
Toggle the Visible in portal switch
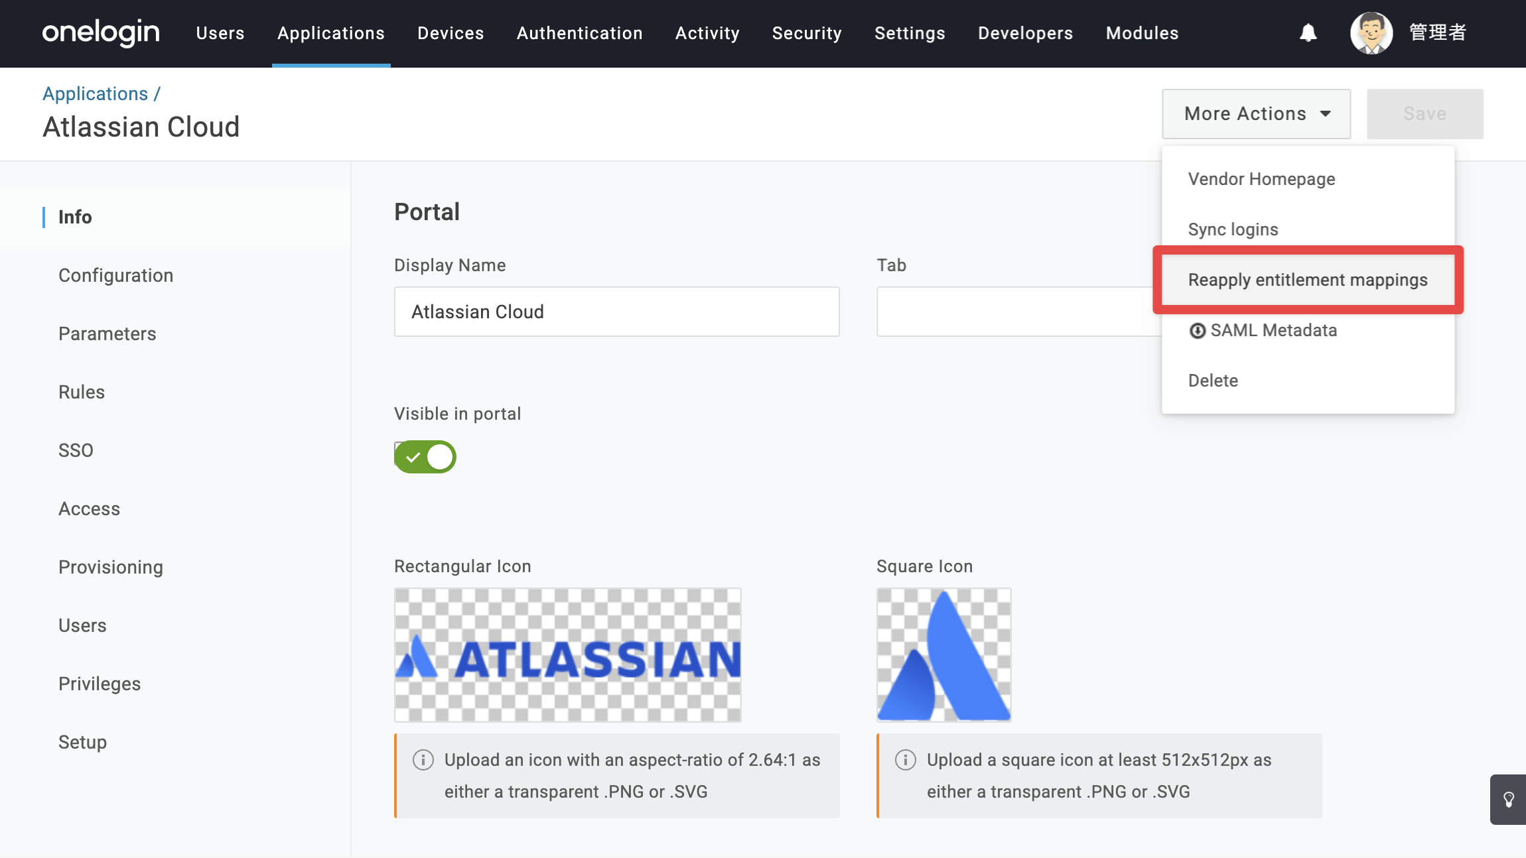point(425,457)
